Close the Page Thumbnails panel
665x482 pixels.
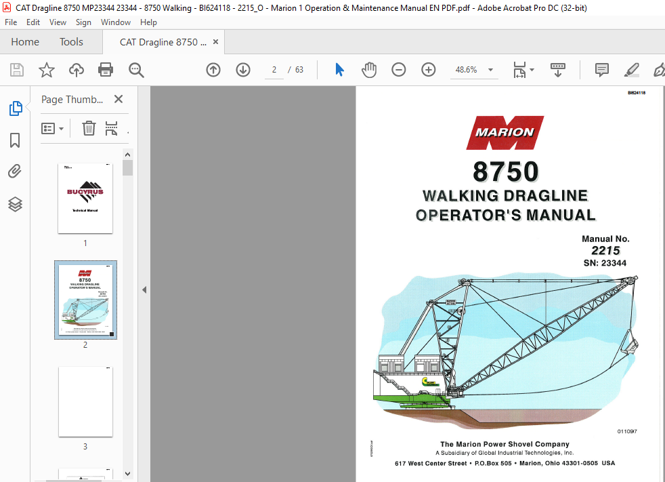coord(119,99)
